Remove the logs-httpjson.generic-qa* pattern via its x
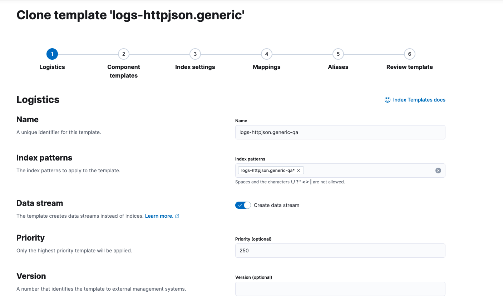This screenshot has height=306, width=503. 299,170
